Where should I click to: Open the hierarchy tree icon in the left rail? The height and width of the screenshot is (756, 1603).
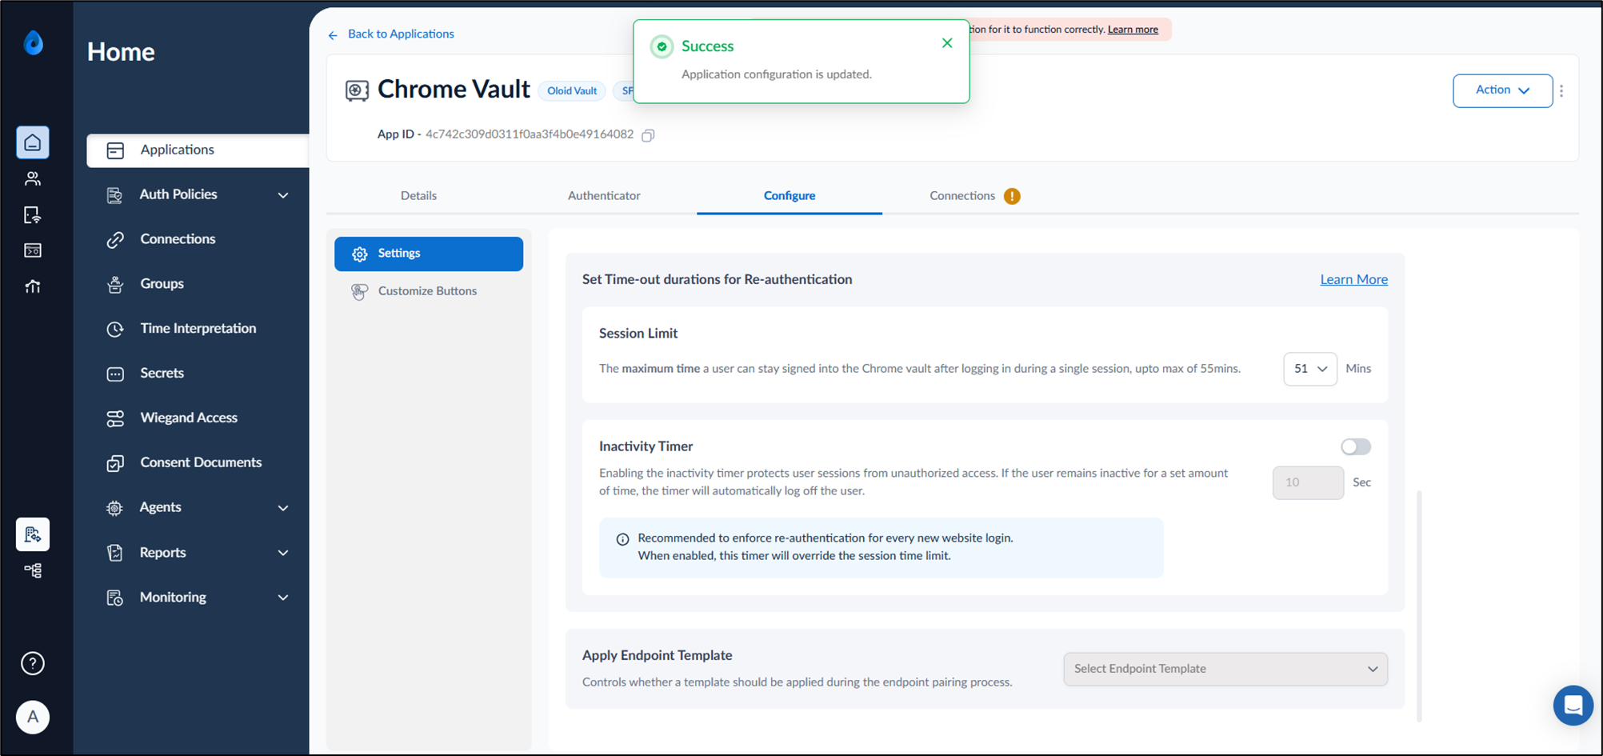[x=33, y=570]
